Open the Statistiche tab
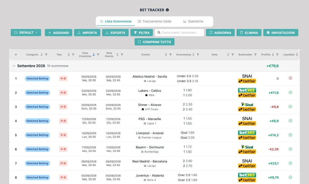Screen dimensions: 309x184 (193, 21)
